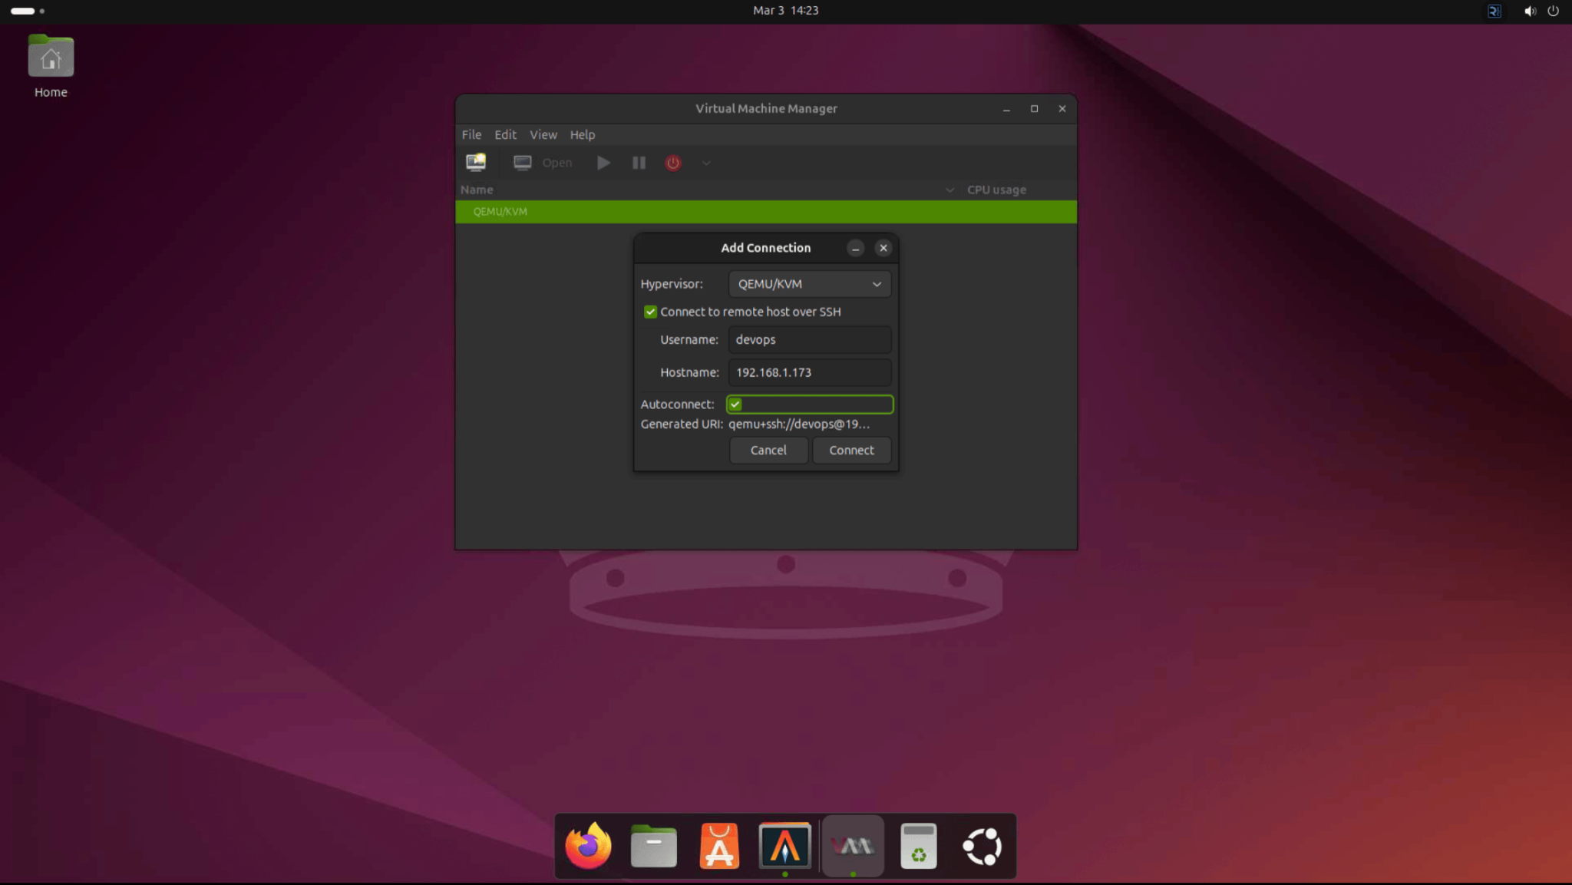Open Ubuntu Software from the dock
This screenshot has height=885, width=1572.
(719, 845)
